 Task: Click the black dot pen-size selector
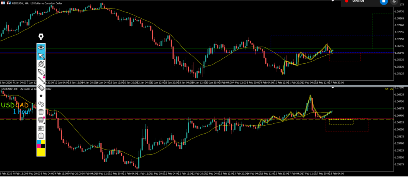click(x=41, y=96)
